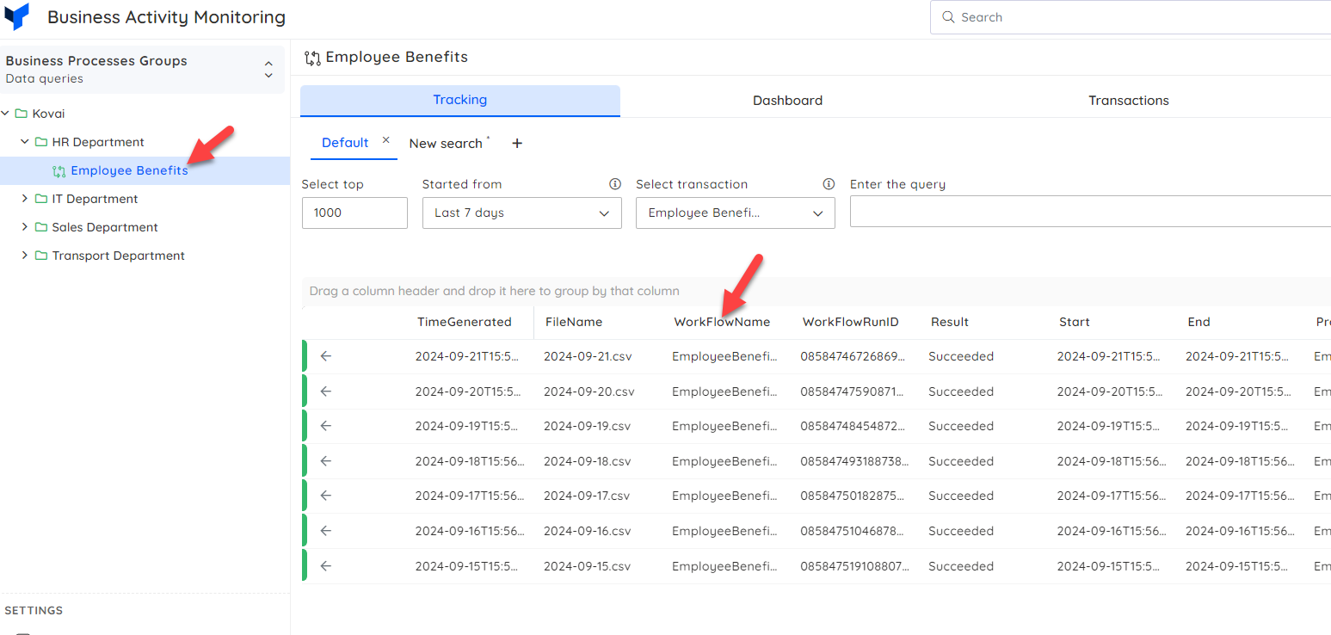This screenshot has width=1331, height=635.
Task: Open details arrow for 2024-09-20.csv row
Action: pos(326,391)
